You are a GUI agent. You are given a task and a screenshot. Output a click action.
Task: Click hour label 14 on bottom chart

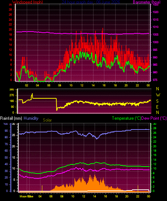click(94, 196)
